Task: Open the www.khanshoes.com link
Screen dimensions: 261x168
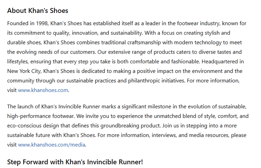Action: (x=43, y=90)
